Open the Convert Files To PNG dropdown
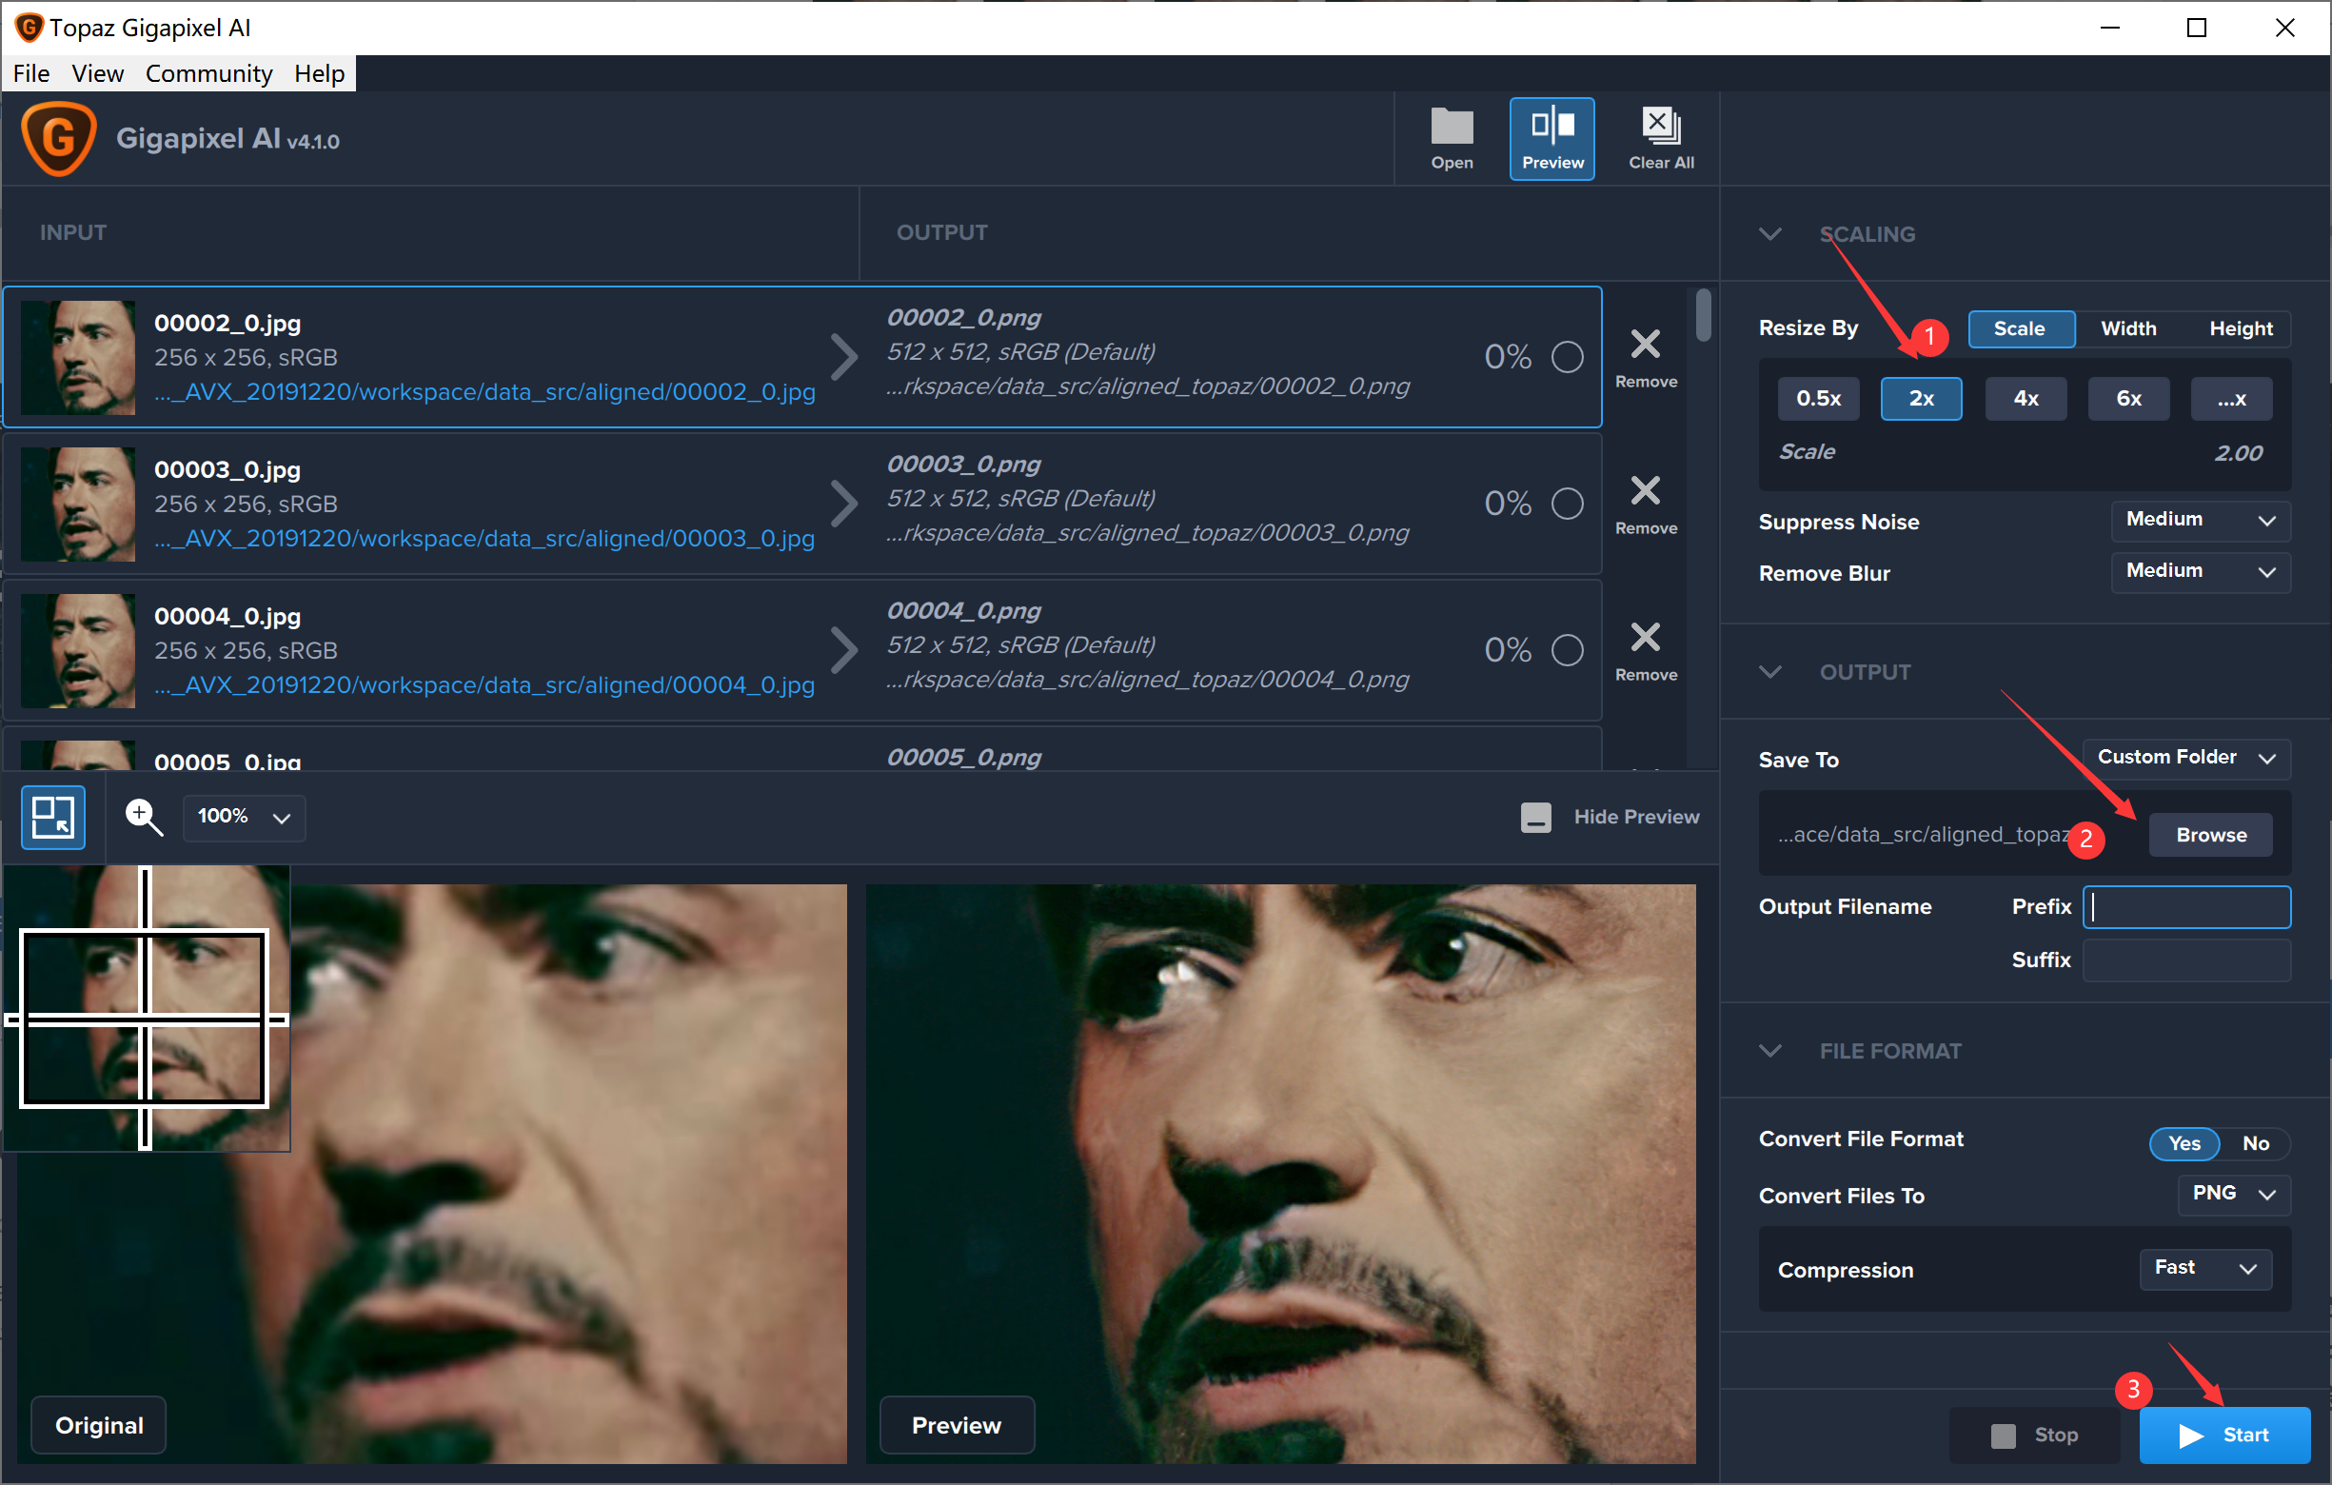This screenshot has width=2332, height=1485. [2233, 1194]
